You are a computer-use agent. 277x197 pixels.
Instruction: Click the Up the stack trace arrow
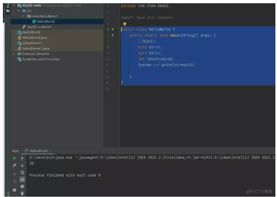click(x=22, y=158)
